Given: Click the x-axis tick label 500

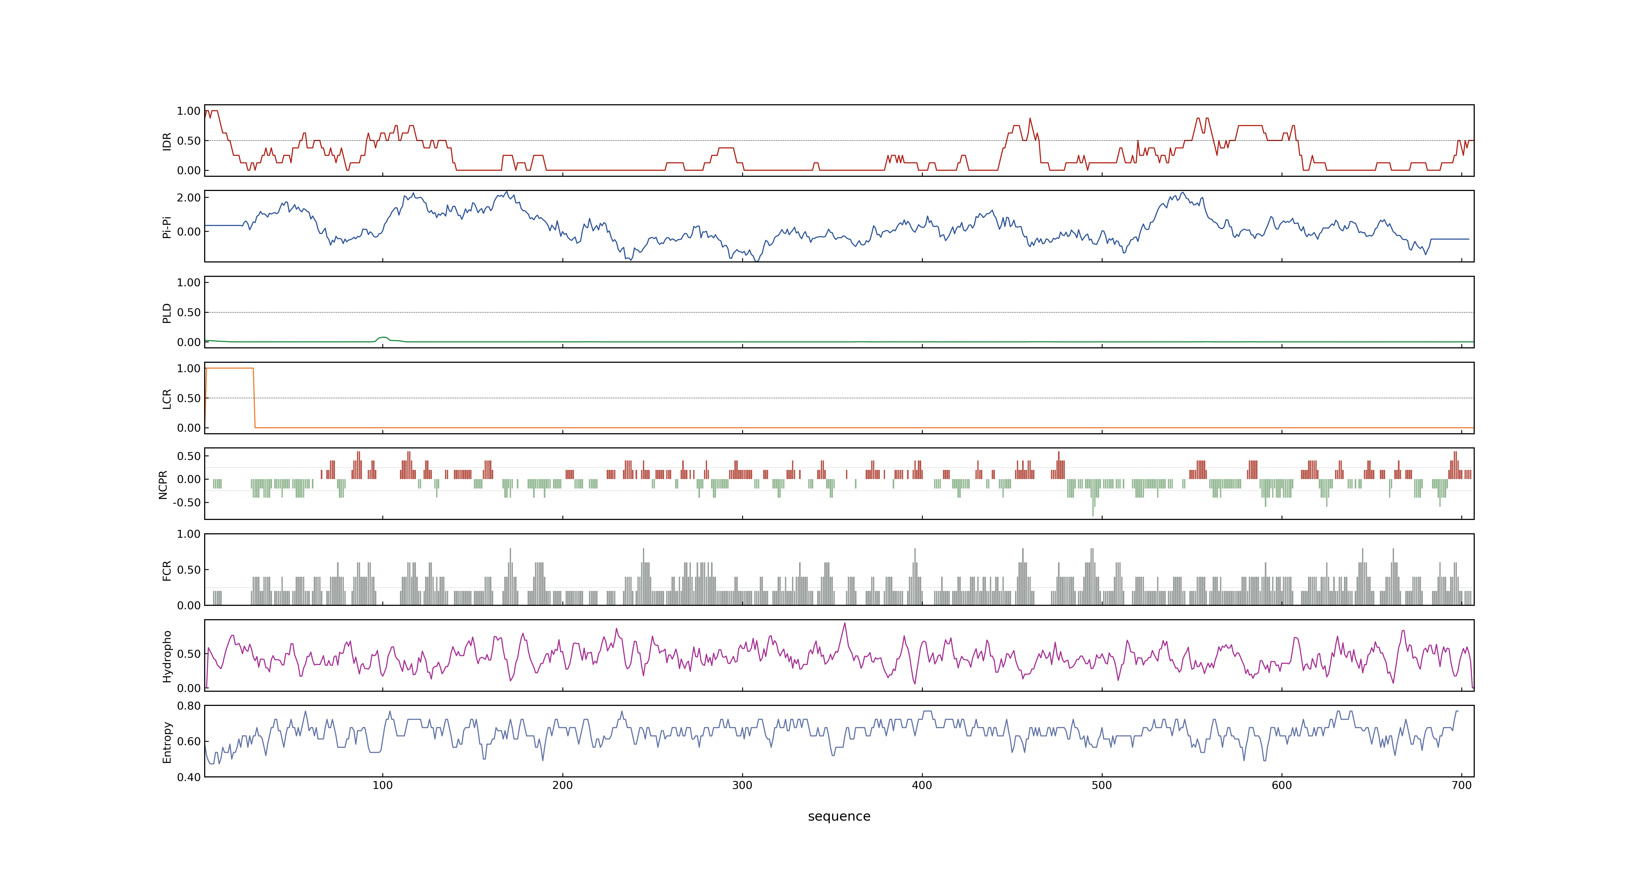Looking at the screenshot, I should pyautogui.click(x=1102, y=785).
